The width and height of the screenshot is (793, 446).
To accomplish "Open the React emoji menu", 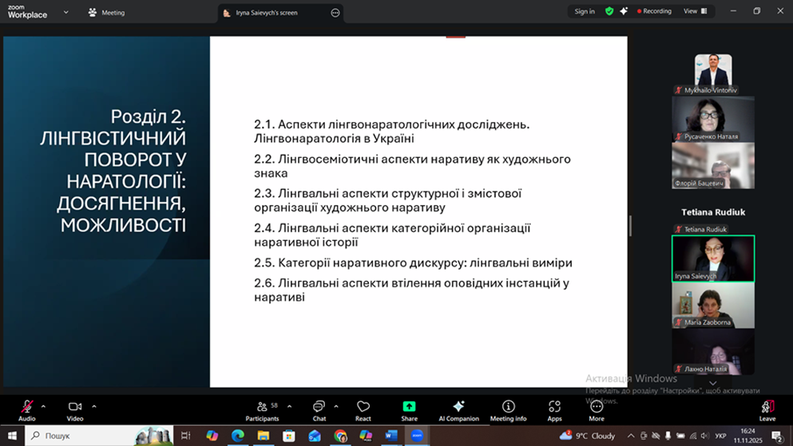I will click(363, 410).
